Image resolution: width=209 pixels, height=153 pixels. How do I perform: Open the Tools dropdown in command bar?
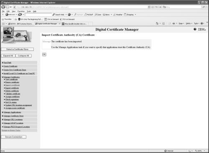point(196,23)
